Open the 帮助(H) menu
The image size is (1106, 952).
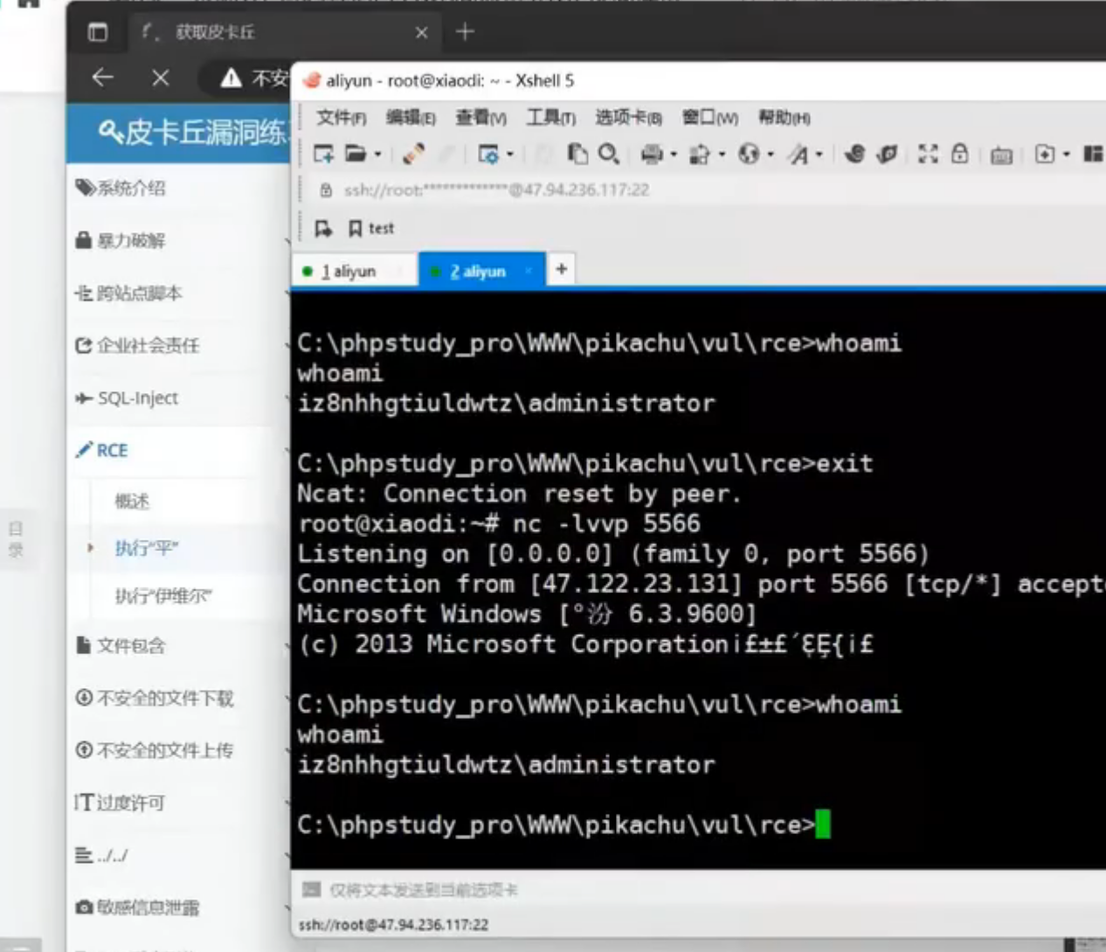(x=784, y=117)
